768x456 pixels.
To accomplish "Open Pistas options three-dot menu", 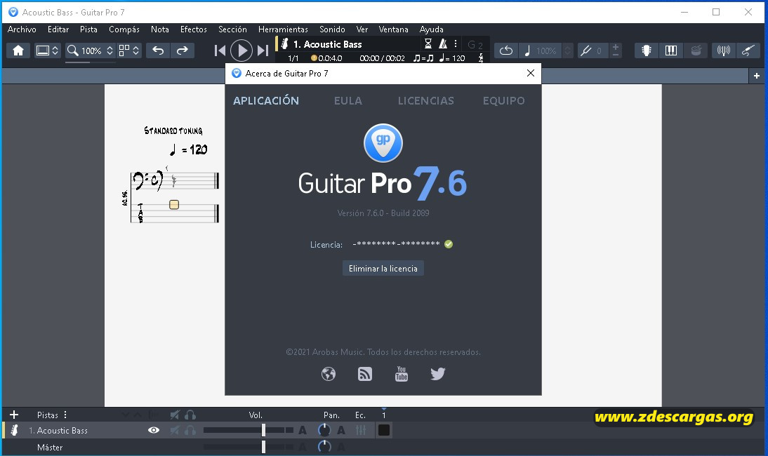I will (65, 415).
